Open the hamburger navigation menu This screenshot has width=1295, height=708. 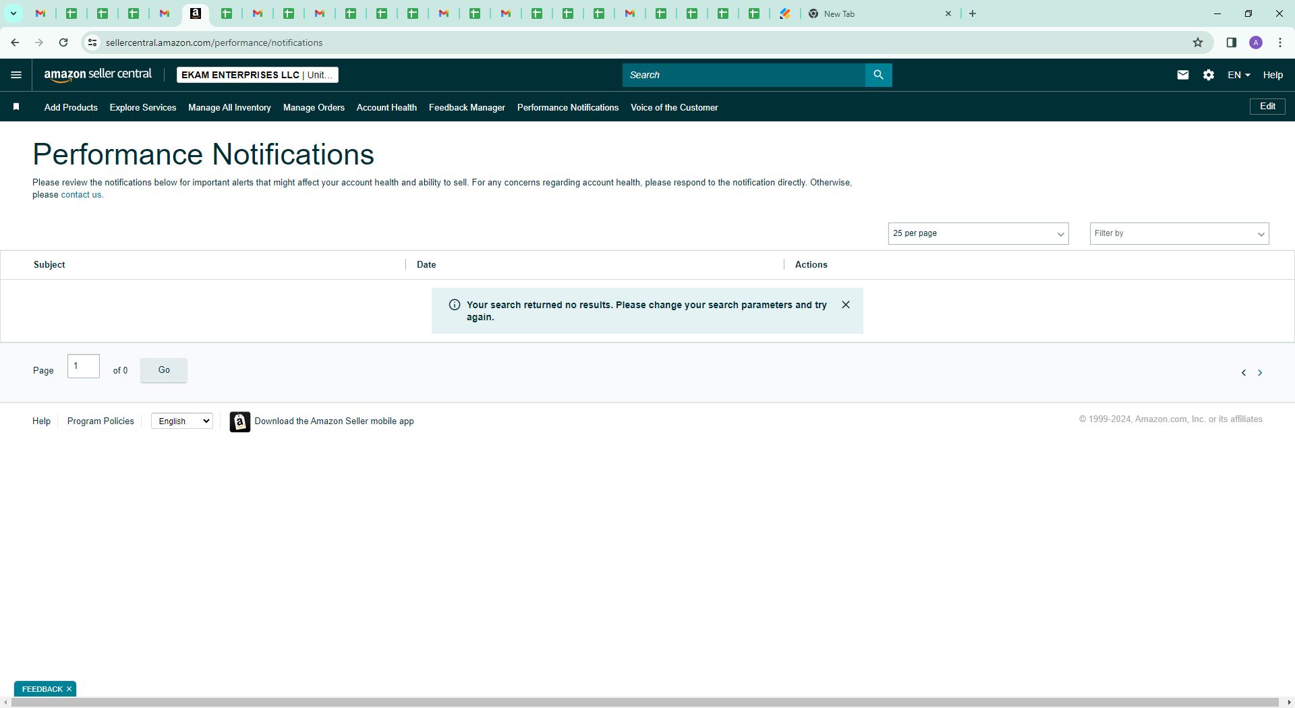(16, 75)
